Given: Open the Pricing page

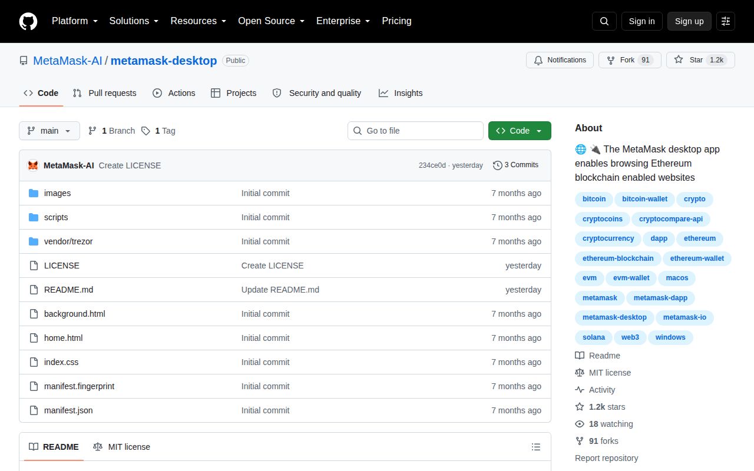Looking at the screenshot, I should pos(396,21).
